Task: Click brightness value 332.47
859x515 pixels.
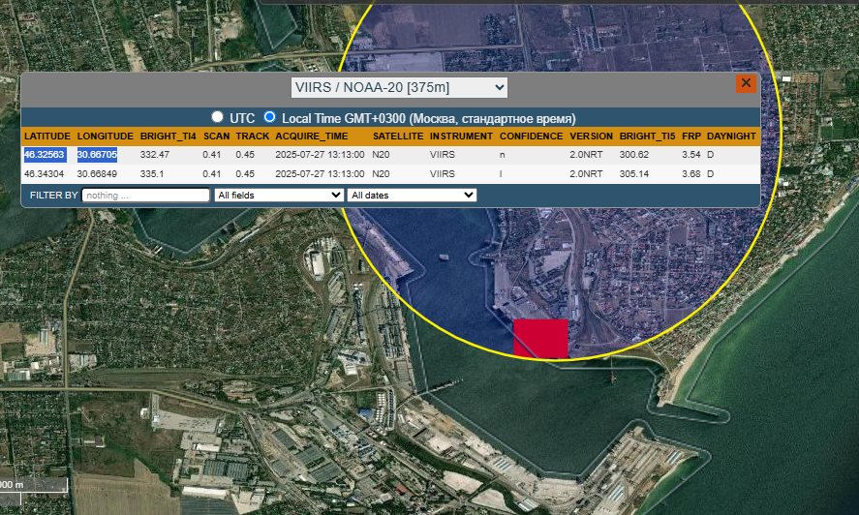Action: pos(155,155)
